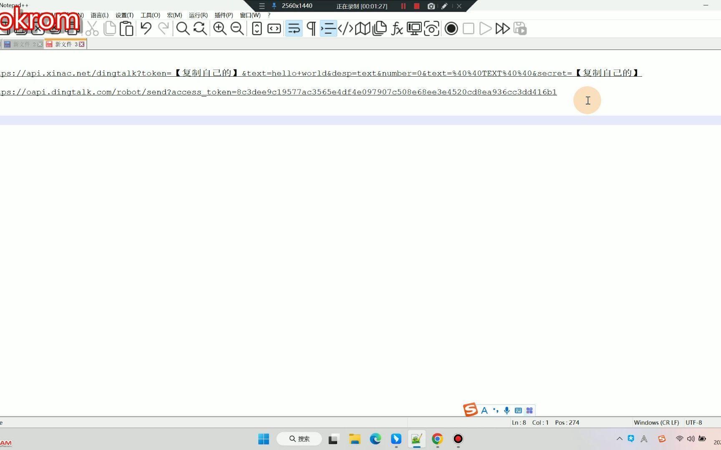Image resolution: width=721 pixels, height=450 pixels.
Task: Open the 语言(L) menu
Action: (x=100, y=15)
